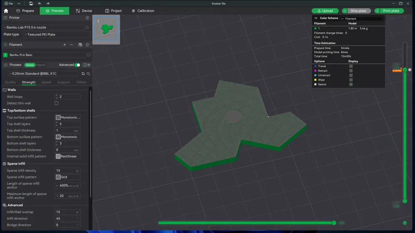Image resolution: width=415 pixels, height=233 pixels.
Task: Click the horizontal layer progress slider handle
Action: [x=334, y=223]
